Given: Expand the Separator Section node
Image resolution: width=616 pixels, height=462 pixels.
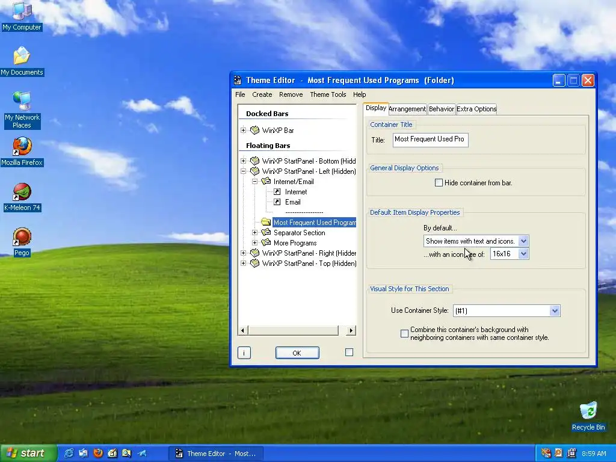Looking at the screenshot, I should [x=254, y=232].
